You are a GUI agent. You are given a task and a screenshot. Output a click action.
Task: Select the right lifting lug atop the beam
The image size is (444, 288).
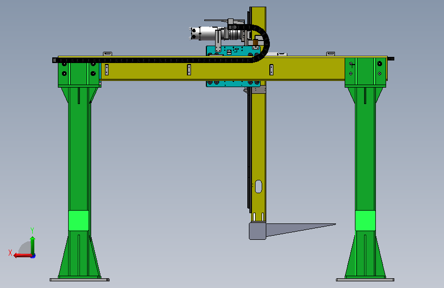[x=330, y=54]
